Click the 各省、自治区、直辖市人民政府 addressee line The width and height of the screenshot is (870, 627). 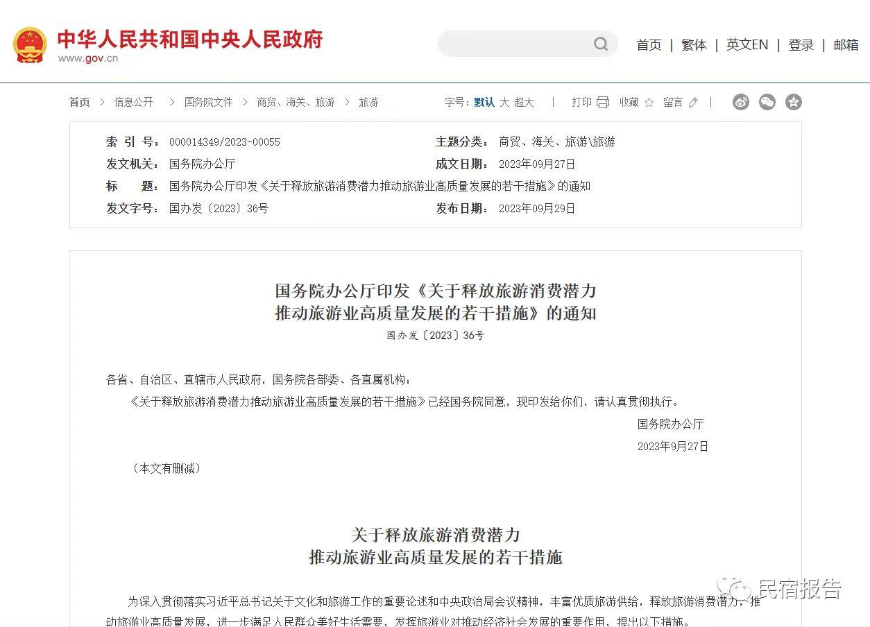coord(258,380)
